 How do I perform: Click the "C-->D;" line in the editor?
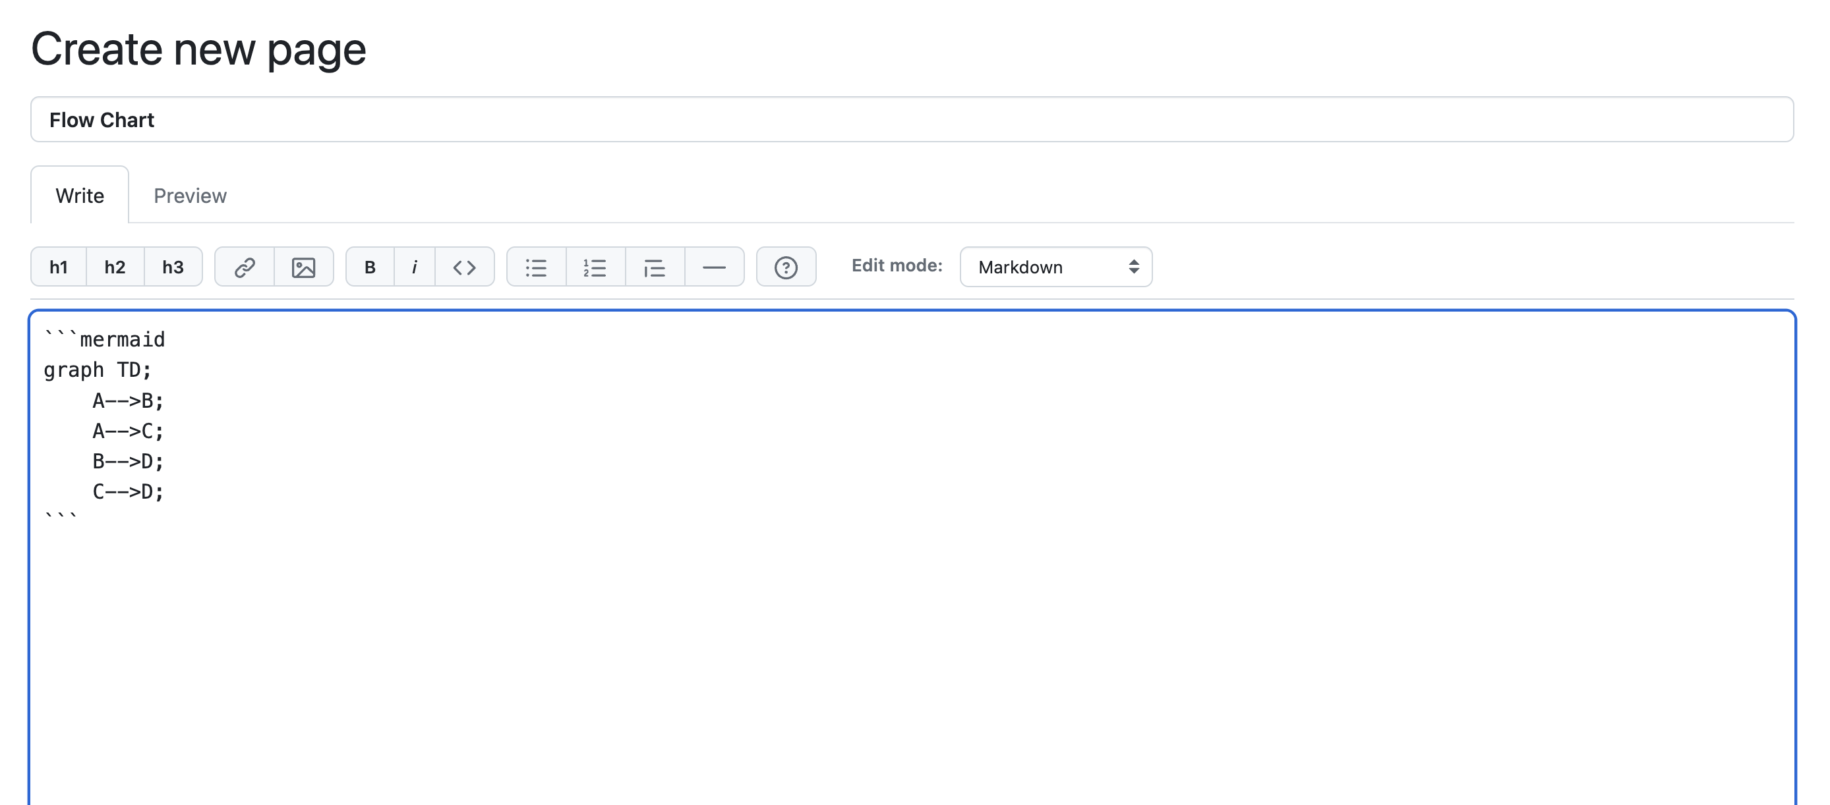(x=129, y=492)
